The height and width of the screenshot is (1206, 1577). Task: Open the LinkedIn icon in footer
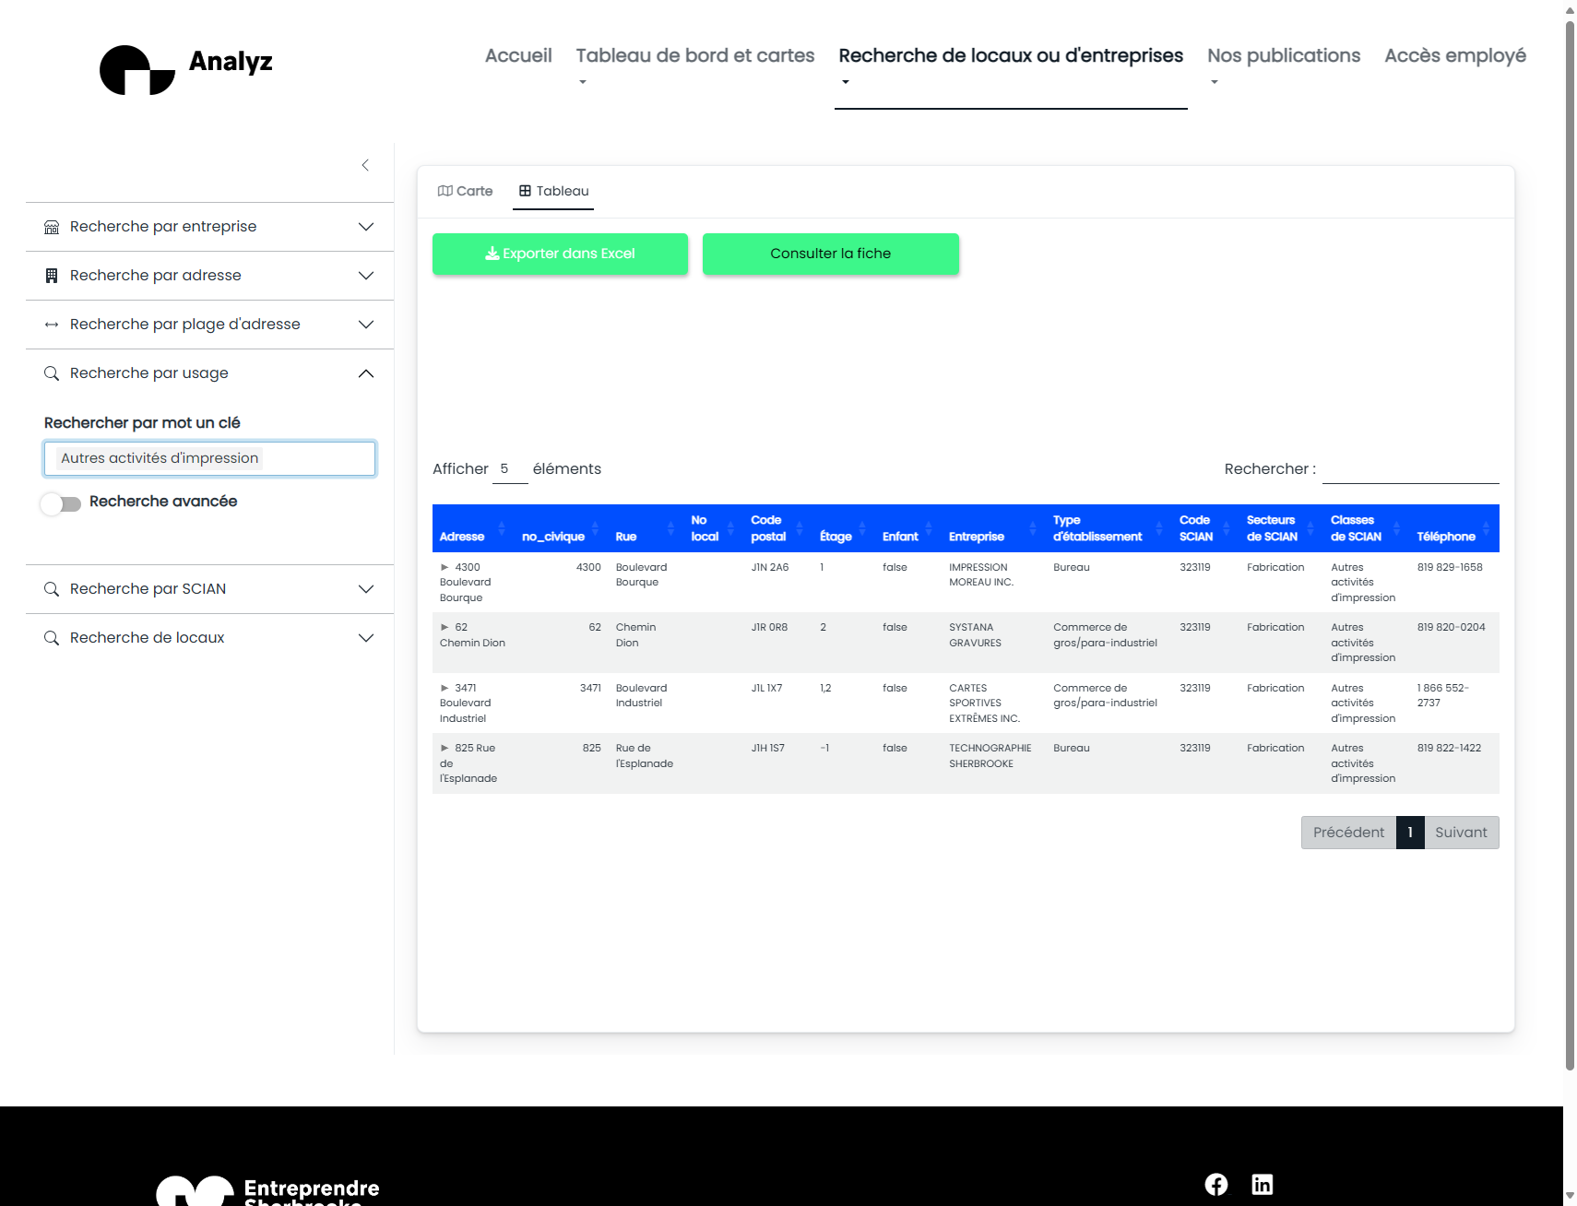coord(1262,1185)
